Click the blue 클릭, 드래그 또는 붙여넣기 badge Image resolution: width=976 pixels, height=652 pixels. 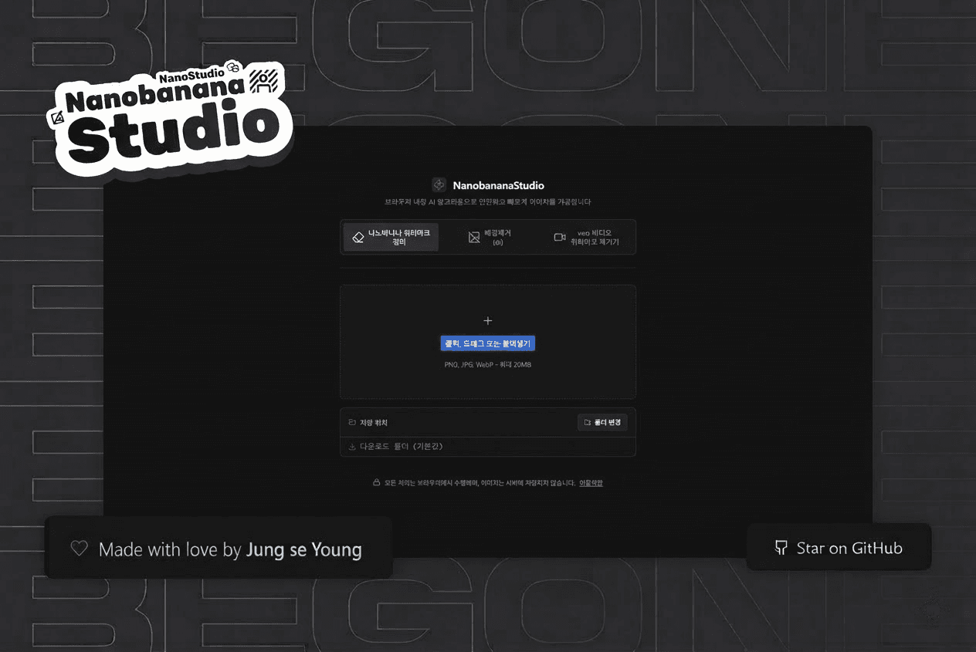pos(487,343)
